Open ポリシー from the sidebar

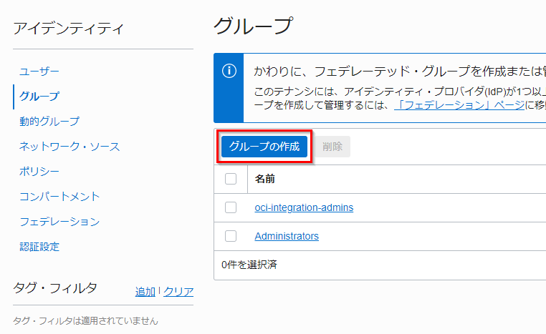39,172
